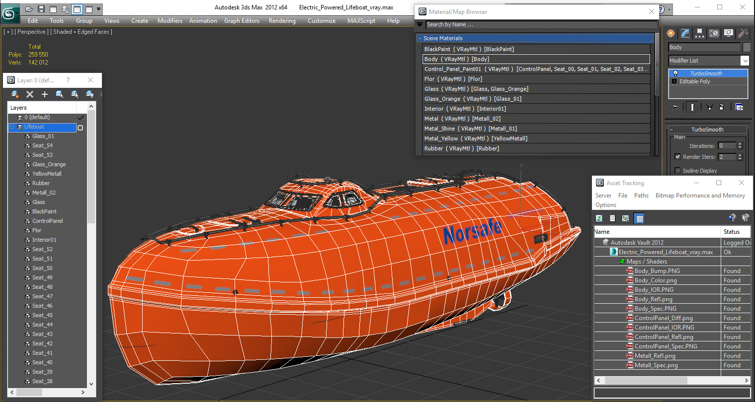Open the Create tab in the command panel
The image size is (755, 402).
click(x=671, y=33)
